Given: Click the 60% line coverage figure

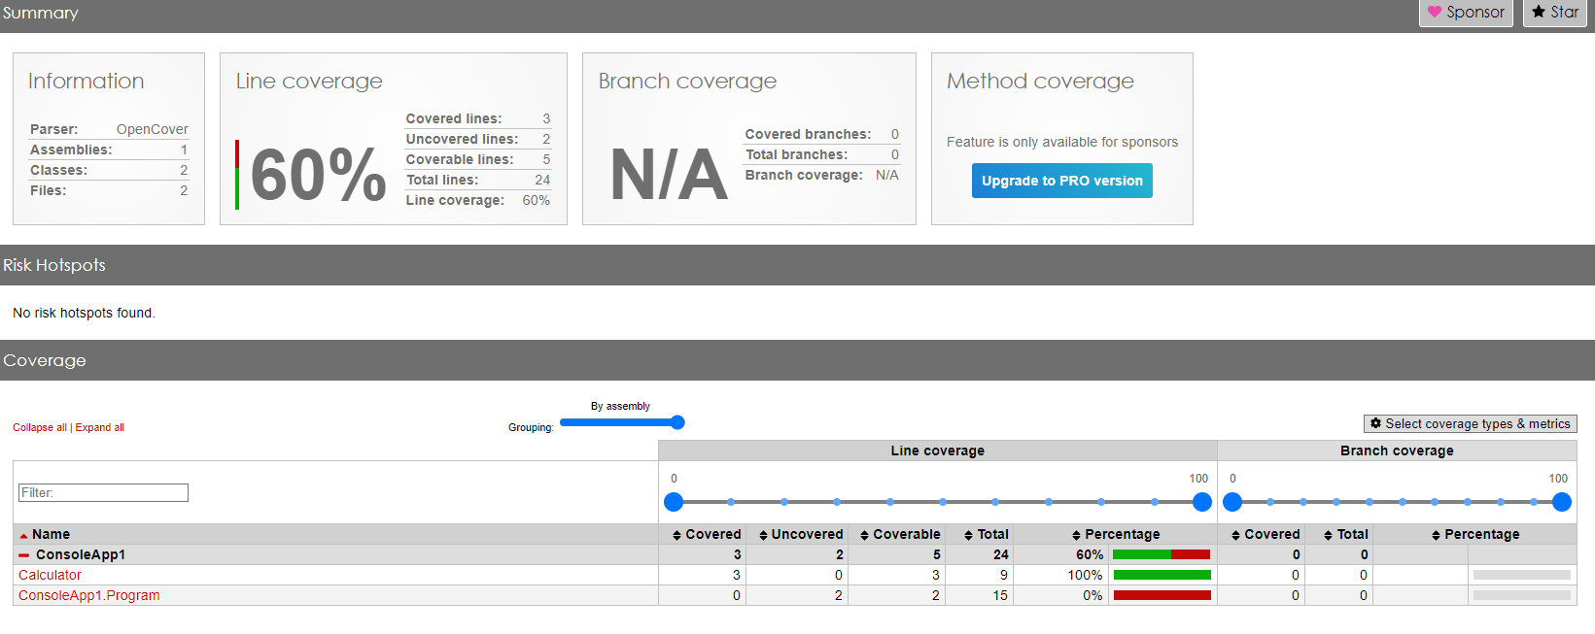Looking at the screenshot, I should coord(319,176).
